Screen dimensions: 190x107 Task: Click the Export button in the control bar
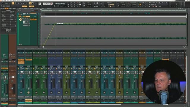(6, 3)
